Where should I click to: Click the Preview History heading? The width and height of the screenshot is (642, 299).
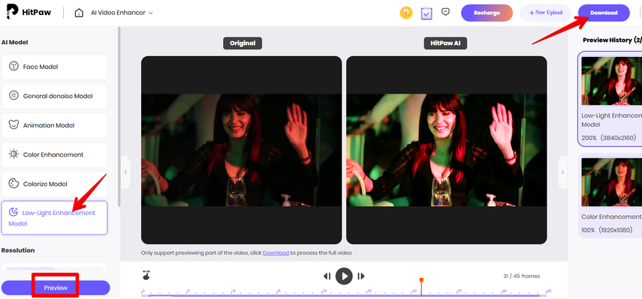612,40
